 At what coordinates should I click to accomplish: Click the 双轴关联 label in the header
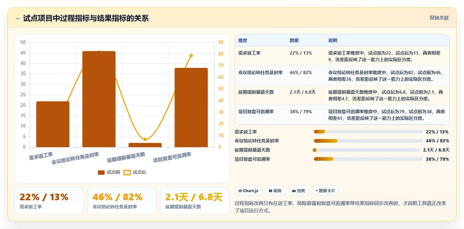pos(439,18)
